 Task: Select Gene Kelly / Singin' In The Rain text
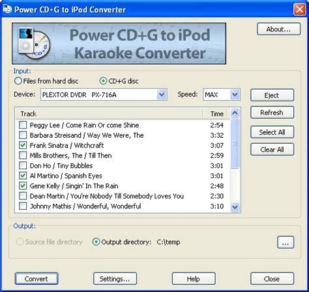(74, 186)
